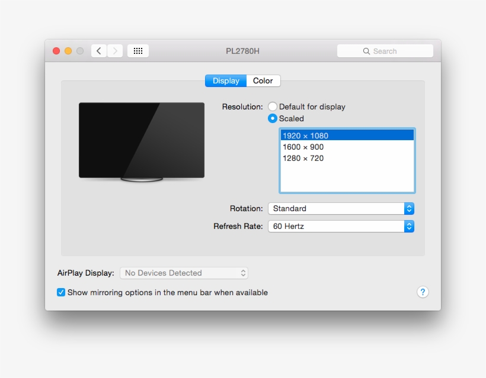Viewport: 486px width, 378px height.
Task: Click the search magnifier icon
Action: 367,51
